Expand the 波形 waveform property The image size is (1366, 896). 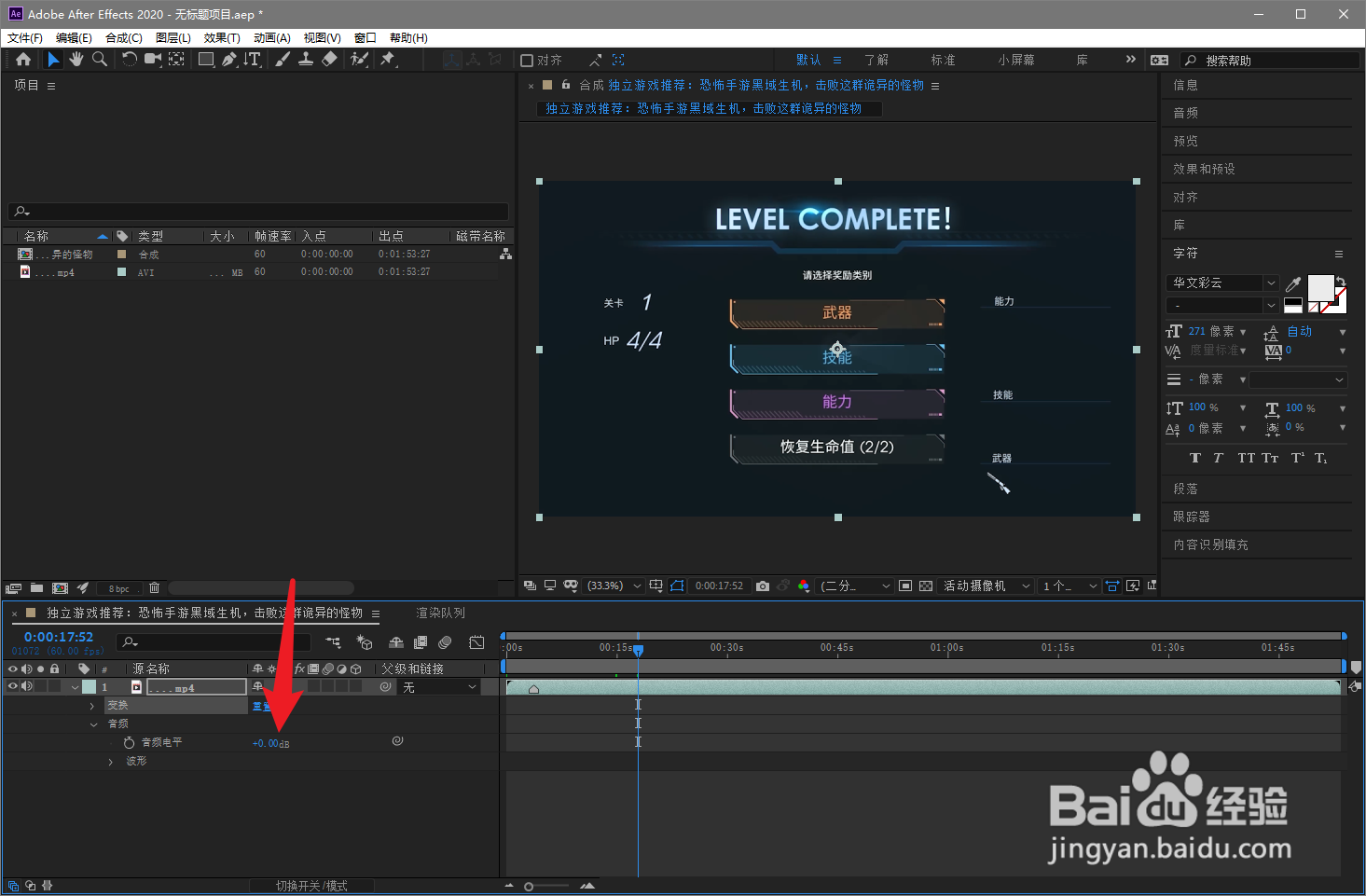[x=111, y=762]
